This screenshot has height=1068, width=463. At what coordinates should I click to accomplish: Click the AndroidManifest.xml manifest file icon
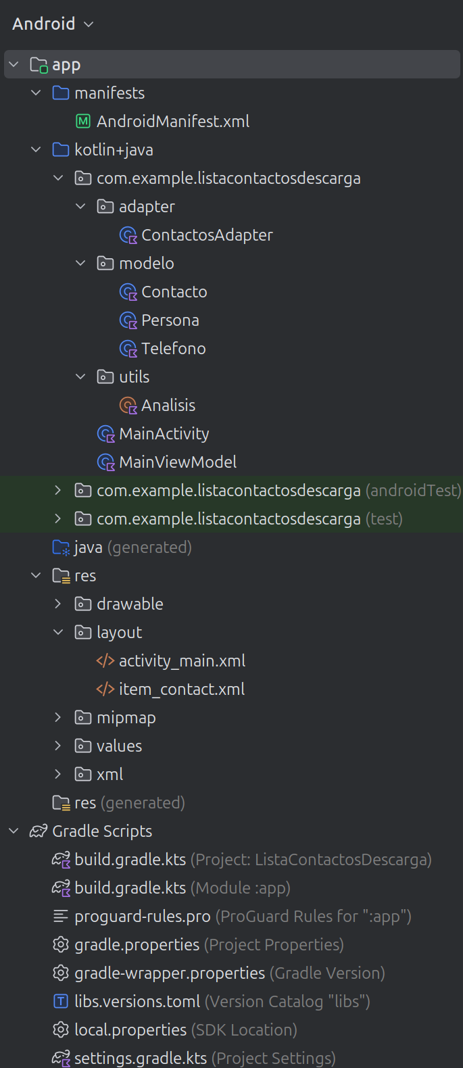82,122
